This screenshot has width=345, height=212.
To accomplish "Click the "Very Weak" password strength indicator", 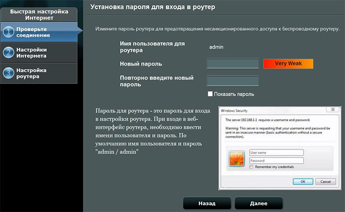I will (x=288, y=64).
